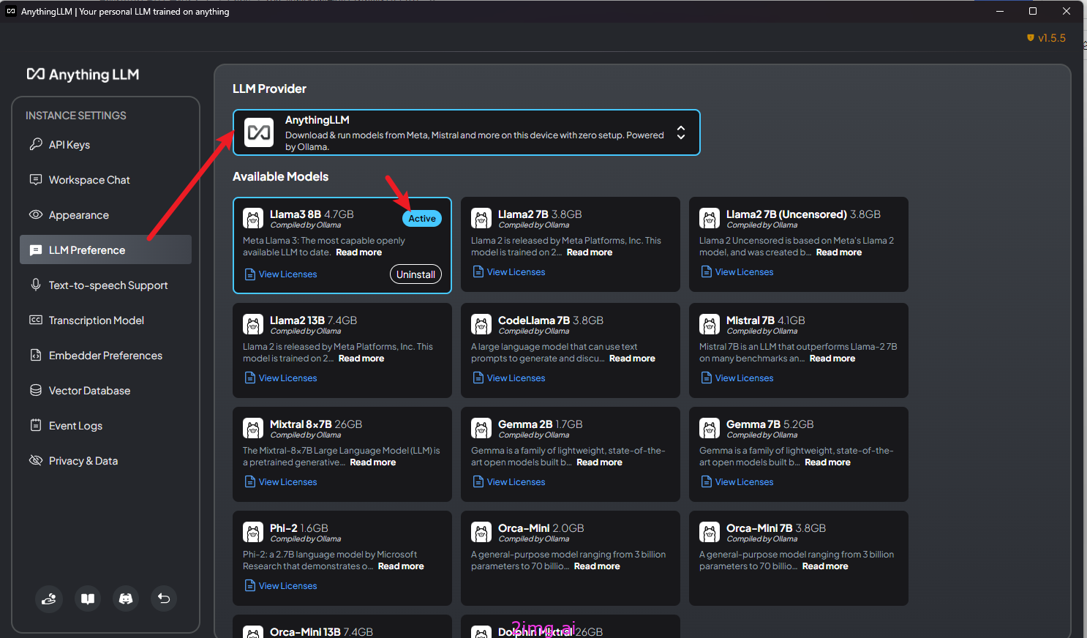Open Embedder Preferences page
This screenshot has width=1087, height=638.
(x=105, y=356)
